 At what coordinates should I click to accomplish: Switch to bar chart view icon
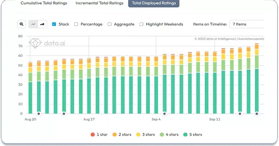42,24
